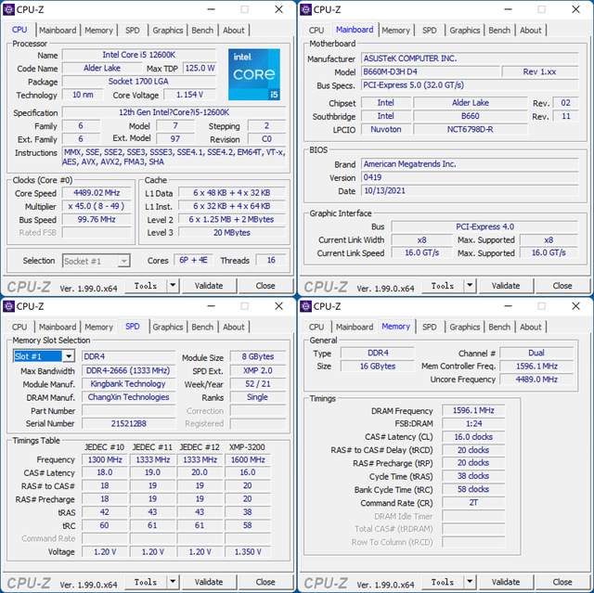Click module manufacturer Kingbank Technology
Viewport: 594px width, 593px height.
tap(128, 384)
